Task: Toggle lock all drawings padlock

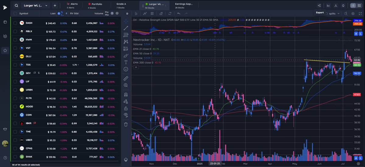Action: 126,108
